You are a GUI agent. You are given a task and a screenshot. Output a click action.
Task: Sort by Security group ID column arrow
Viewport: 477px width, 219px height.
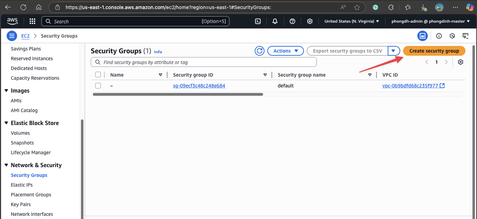265,75
